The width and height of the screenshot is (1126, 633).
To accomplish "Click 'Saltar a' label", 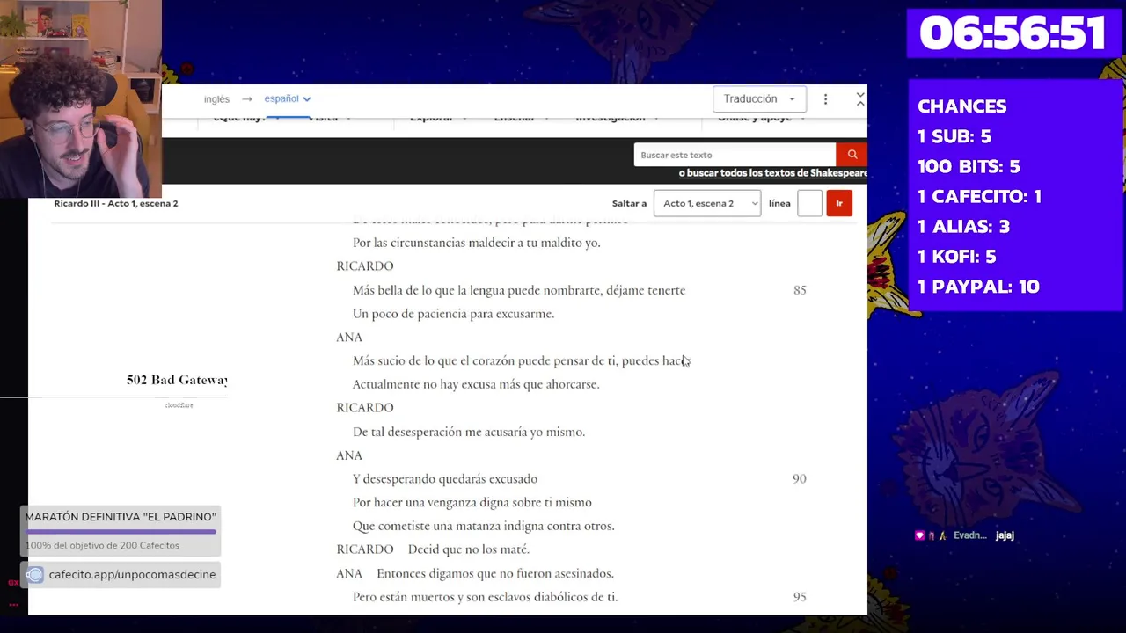I will pos(629,203).
